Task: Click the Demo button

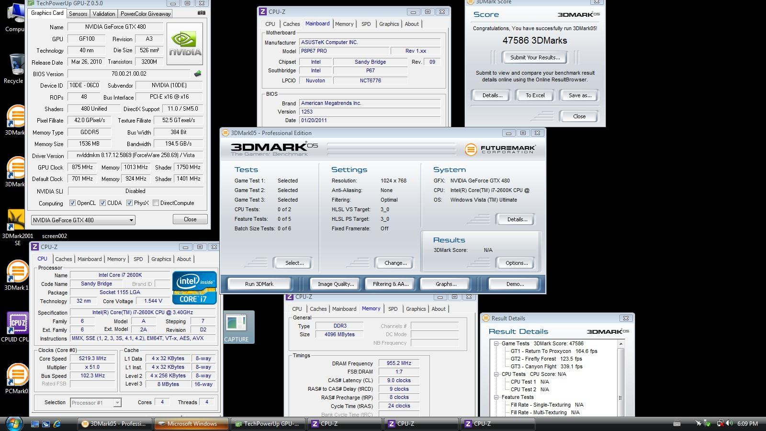Action: point(515,284)
